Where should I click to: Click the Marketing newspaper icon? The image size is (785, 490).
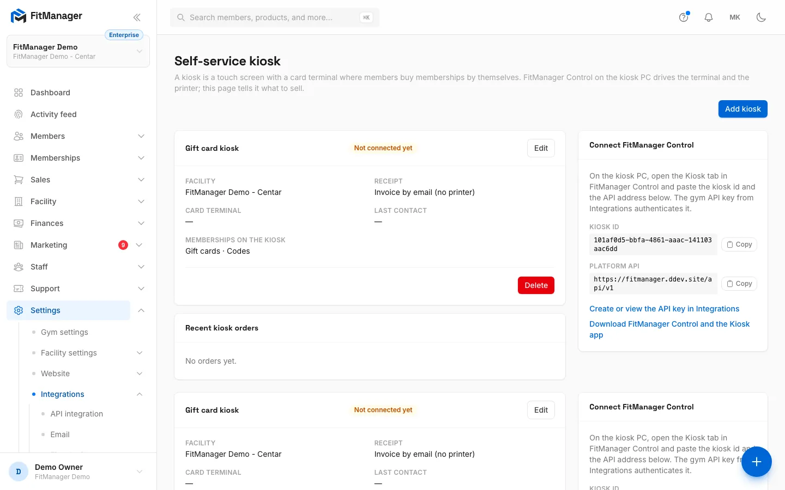(x=19, y=245)
